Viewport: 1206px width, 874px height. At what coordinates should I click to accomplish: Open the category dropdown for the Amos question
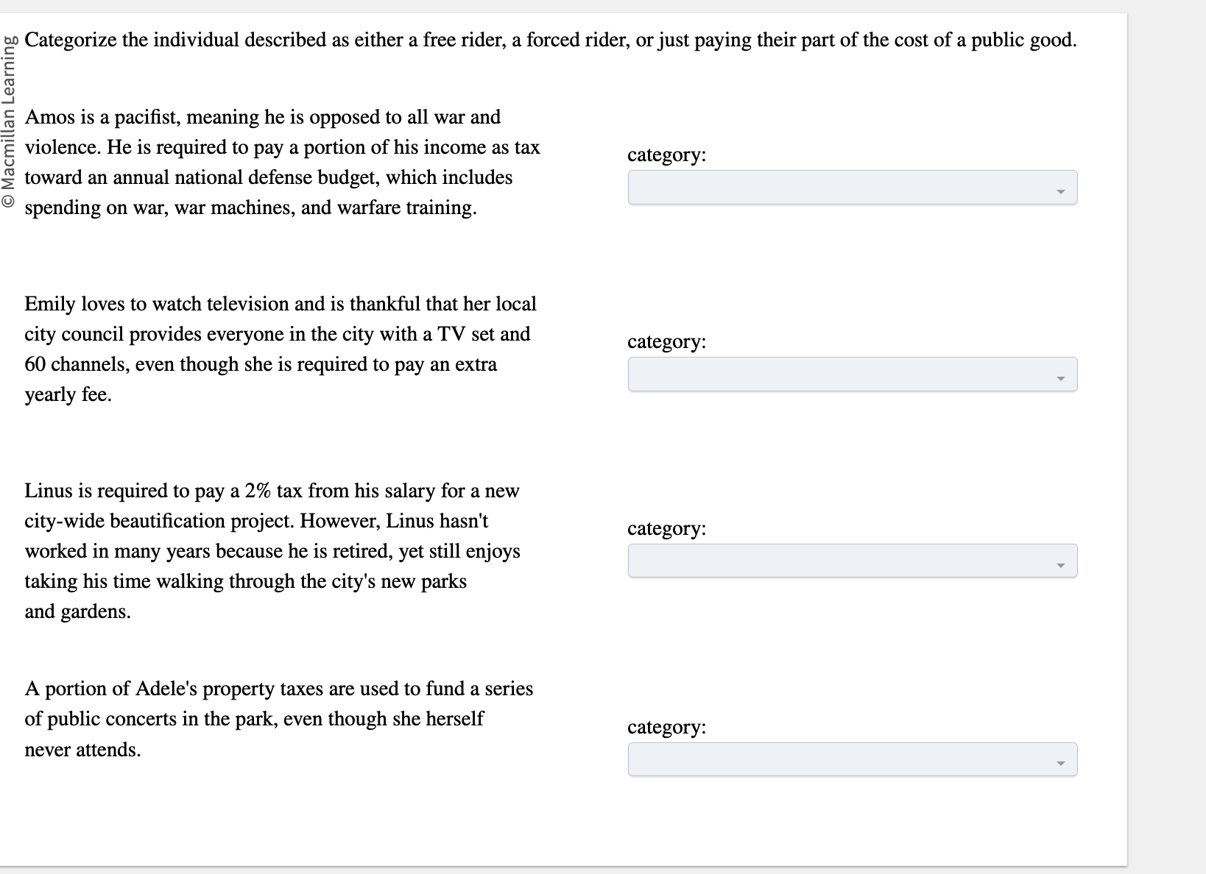[850, 188]
